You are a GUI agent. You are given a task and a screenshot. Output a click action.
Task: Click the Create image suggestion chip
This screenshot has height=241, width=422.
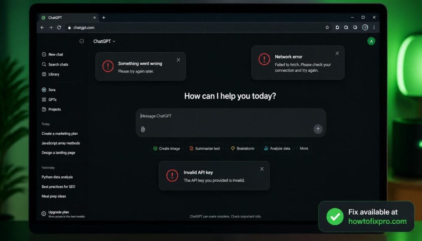166,148
